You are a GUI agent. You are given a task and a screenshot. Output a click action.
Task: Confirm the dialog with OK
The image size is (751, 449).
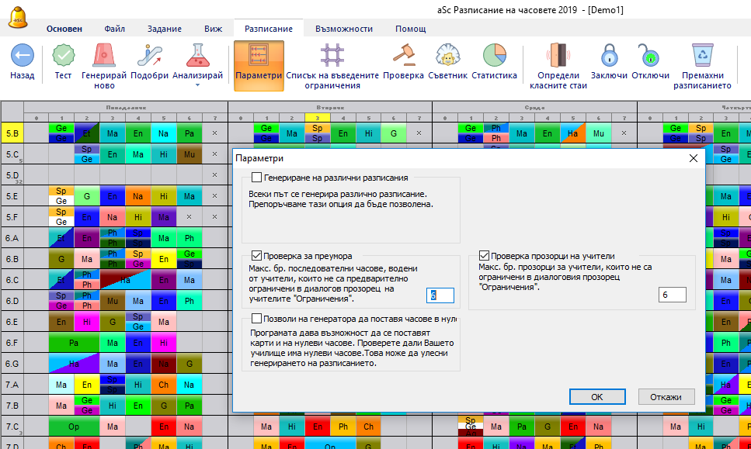[x=596, y=396]
